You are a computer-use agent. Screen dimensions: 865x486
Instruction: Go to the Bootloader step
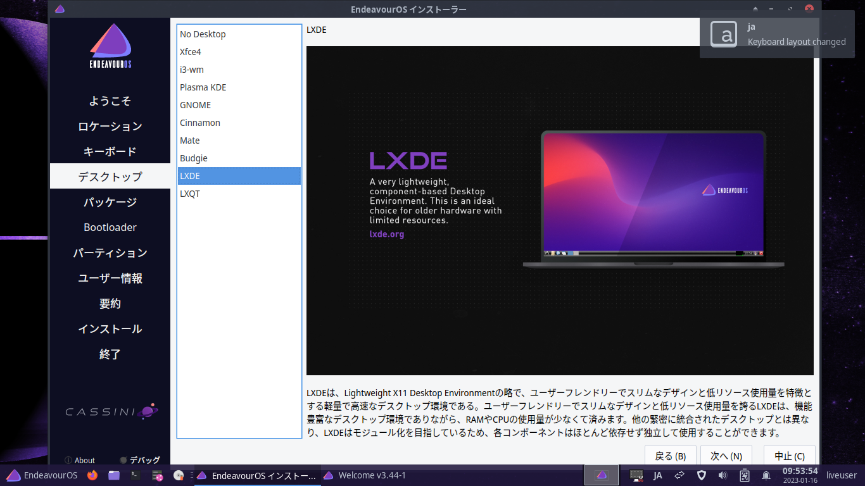pos(110,227)
